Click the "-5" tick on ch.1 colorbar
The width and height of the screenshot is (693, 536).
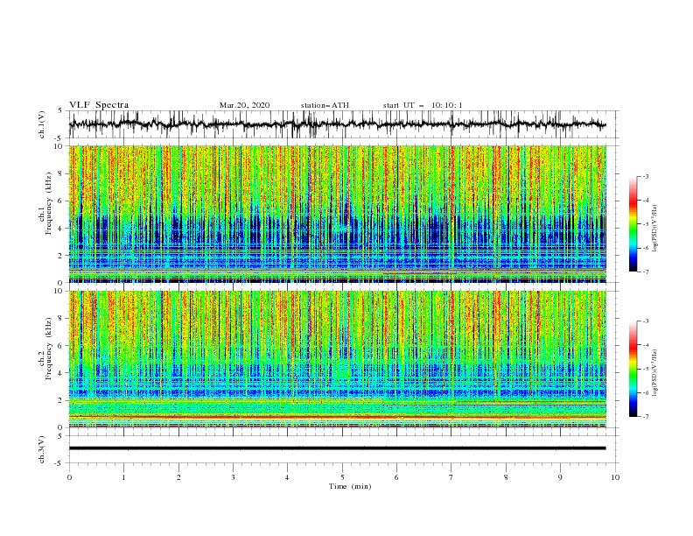pos(646,224)
